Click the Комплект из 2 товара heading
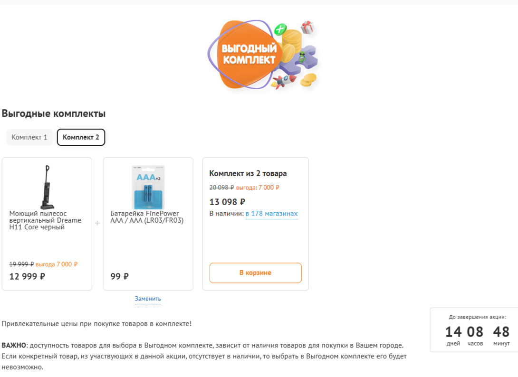 tap(248, 173)
